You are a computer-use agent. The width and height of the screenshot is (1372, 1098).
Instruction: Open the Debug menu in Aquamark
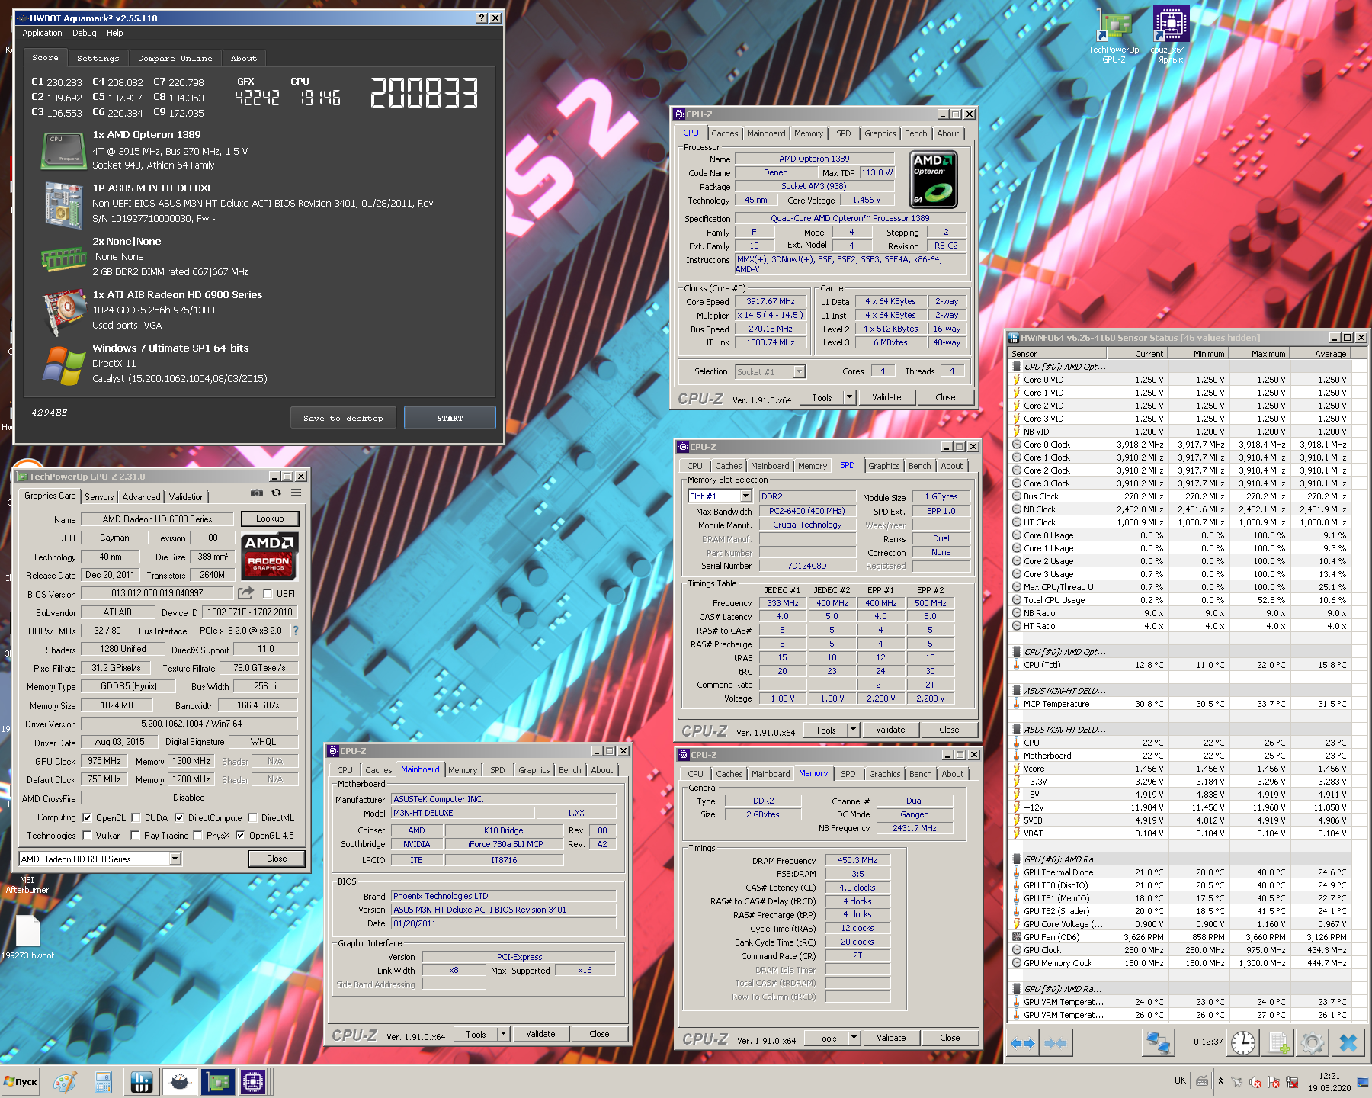point(84,33)
